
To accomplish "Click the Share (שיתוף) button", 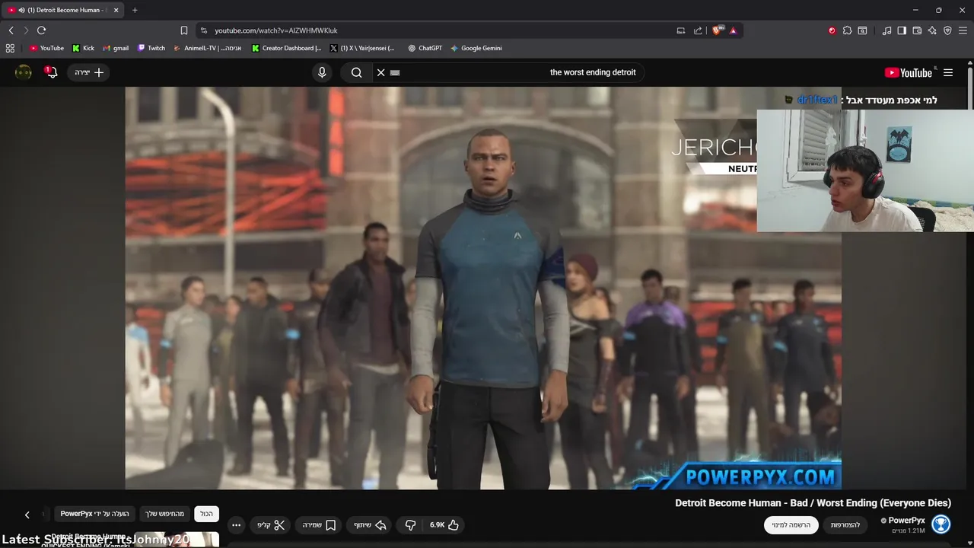I will pos(370,525).
